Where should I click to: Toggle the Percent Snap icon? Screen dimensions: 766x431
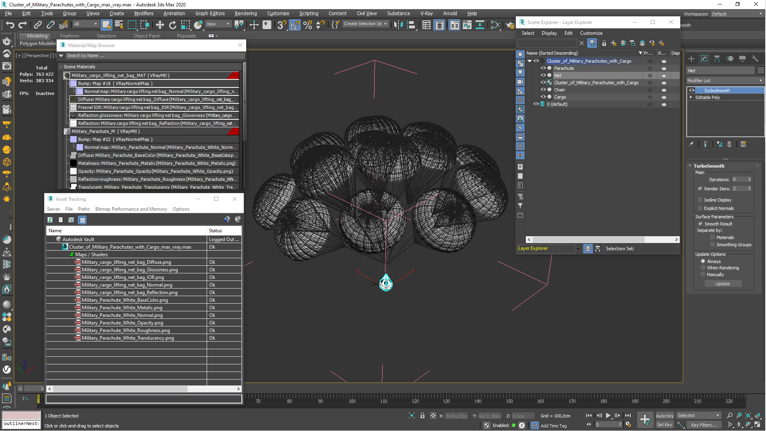tap(308, 25)
